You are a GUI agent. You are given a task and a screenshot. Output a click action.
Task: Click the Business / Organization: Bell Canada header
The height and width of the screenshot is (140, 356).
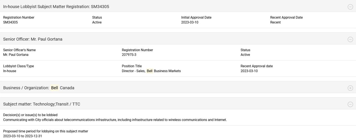click(x=39, y=88)
